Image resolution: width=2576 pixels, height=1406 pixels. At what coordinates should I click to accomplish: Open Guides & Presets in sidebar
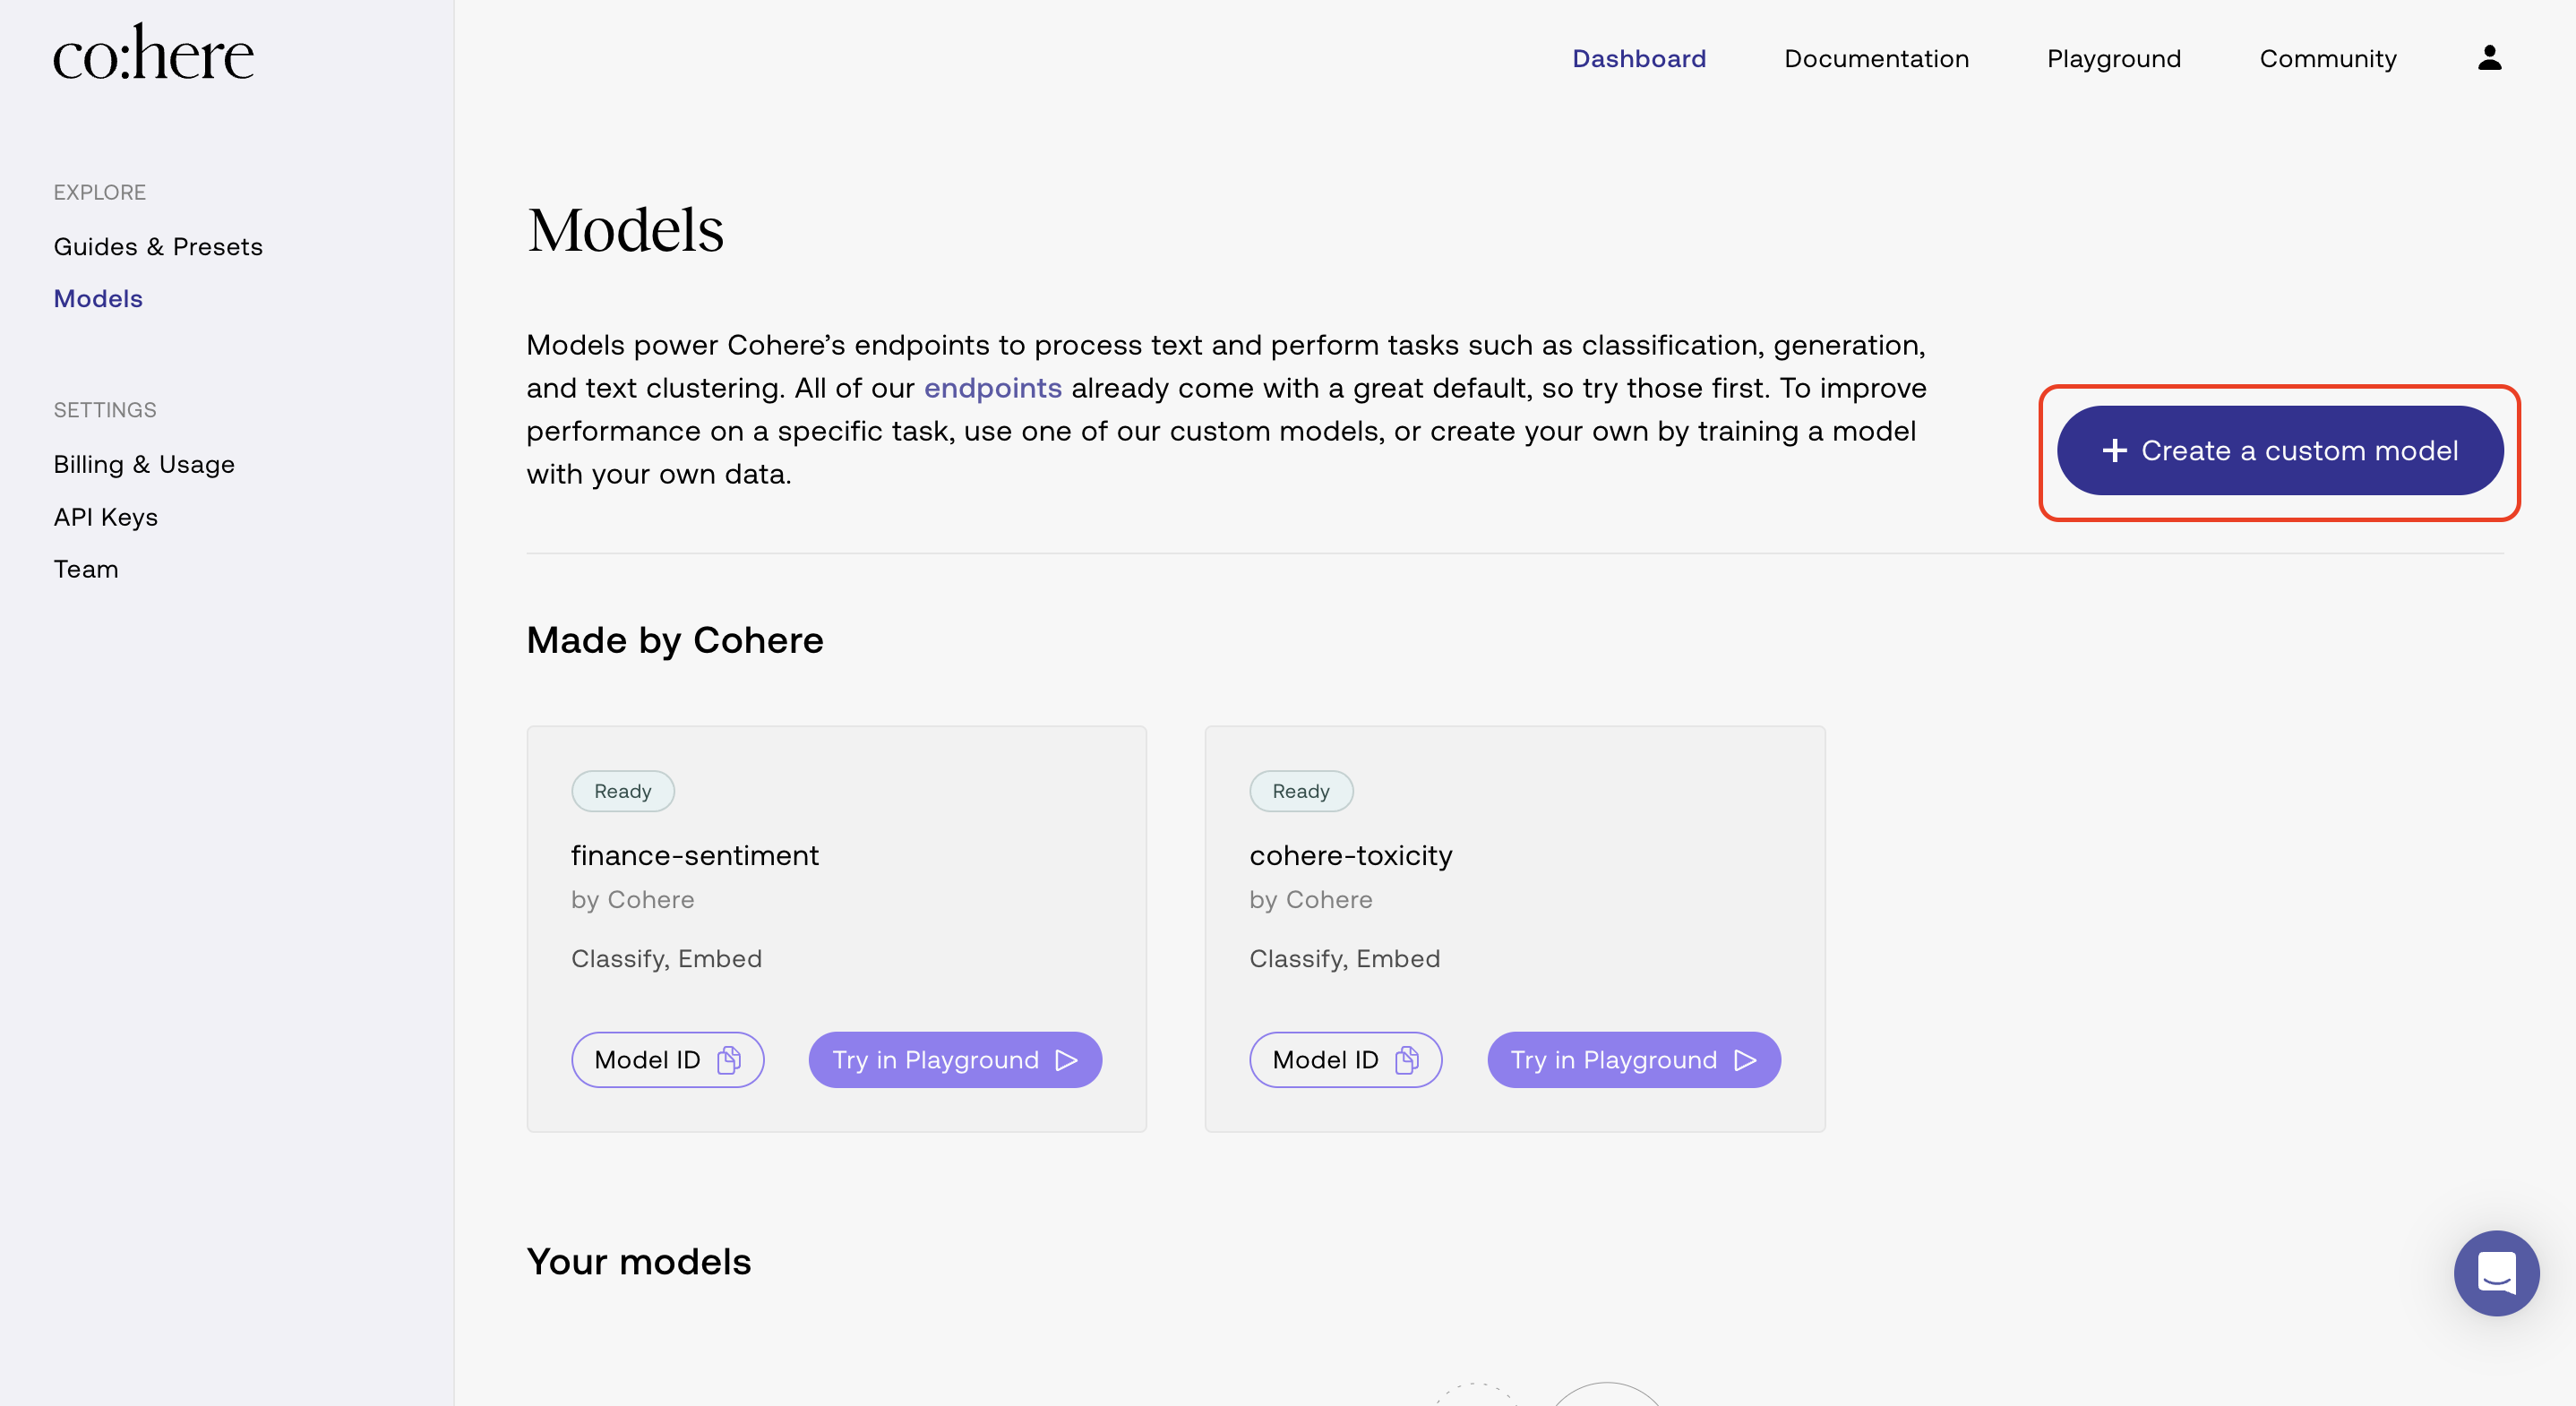pos(158,247)
